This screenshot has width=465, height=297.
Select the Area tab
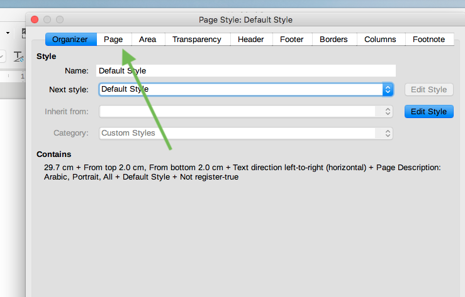point(148,39)
